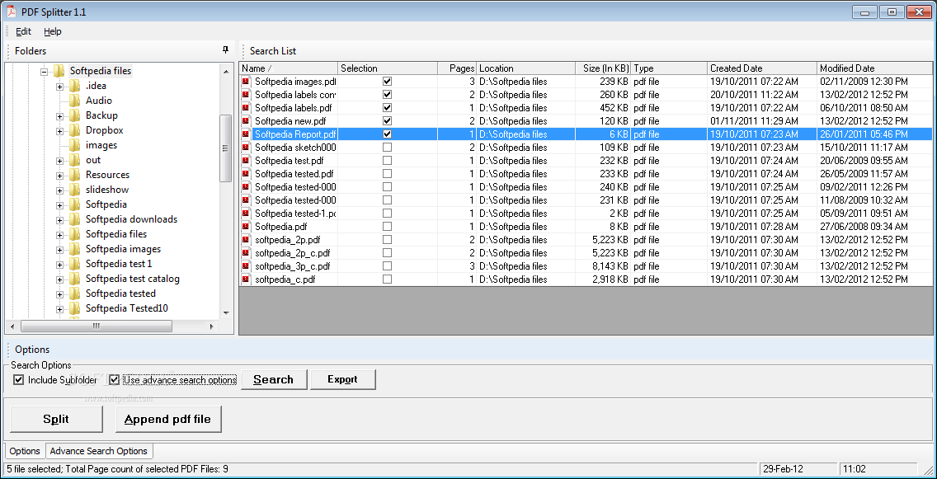Click Append pdf file button

(x=168, y=420)
